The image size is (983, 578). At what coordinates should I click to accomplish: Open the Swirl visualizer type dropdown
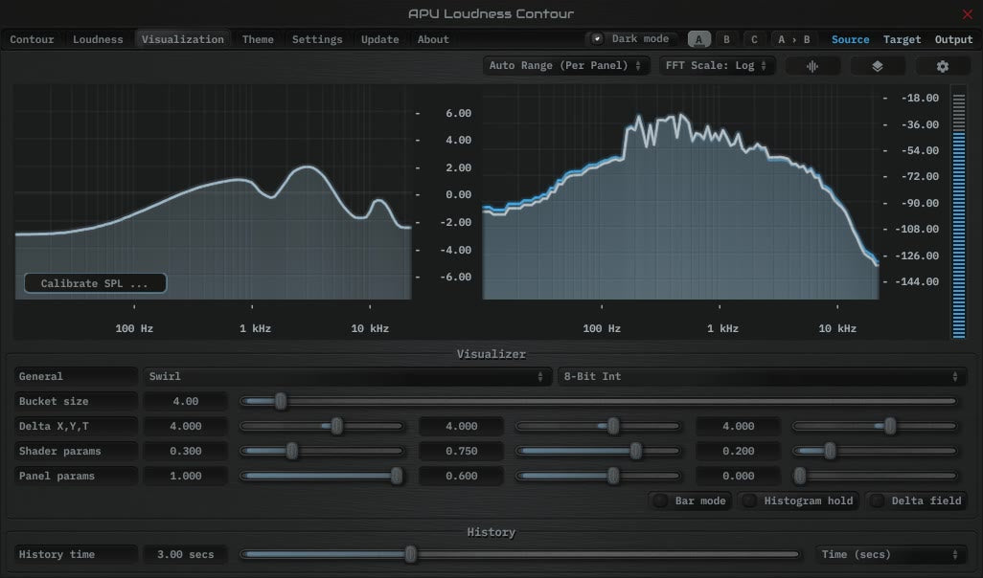coord(347,376)
